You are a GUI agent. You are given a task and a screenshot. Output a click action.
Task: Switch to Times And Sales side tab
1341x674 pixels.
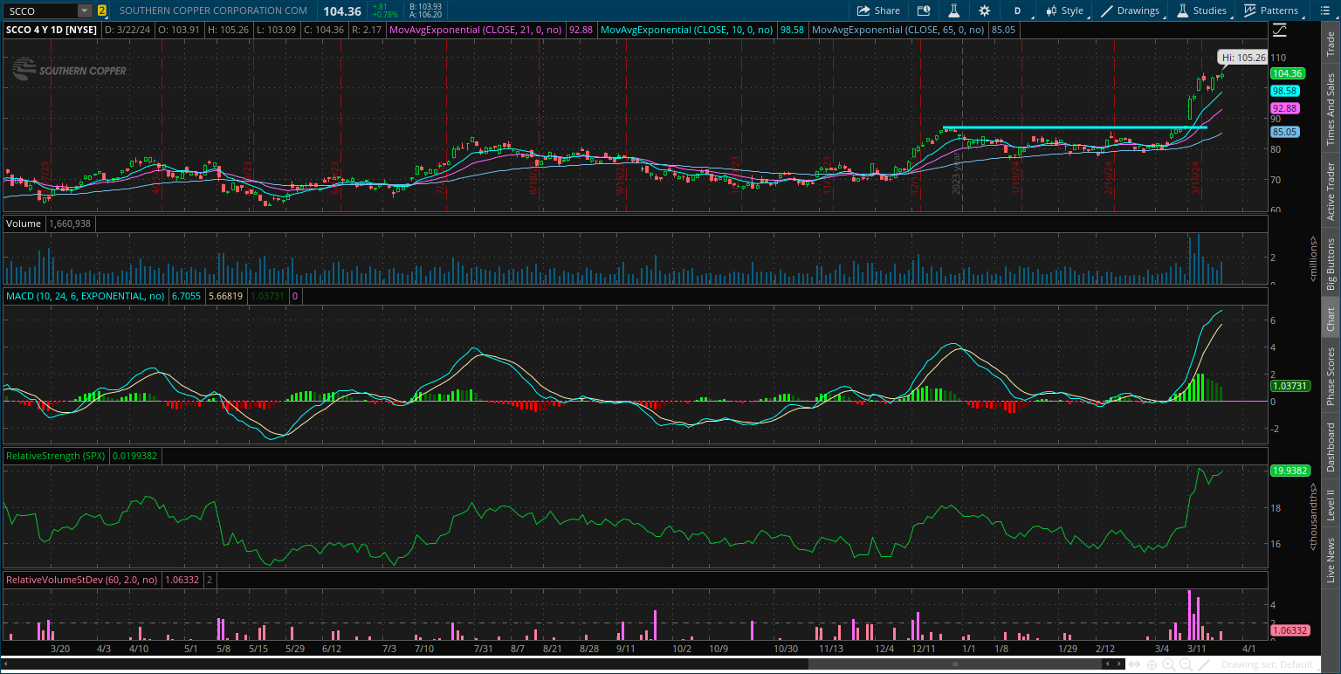pos(1331,109)
